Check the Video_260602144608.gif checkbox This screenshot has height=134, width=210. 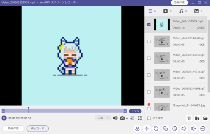pyautogui.click(x=149, y=92)
